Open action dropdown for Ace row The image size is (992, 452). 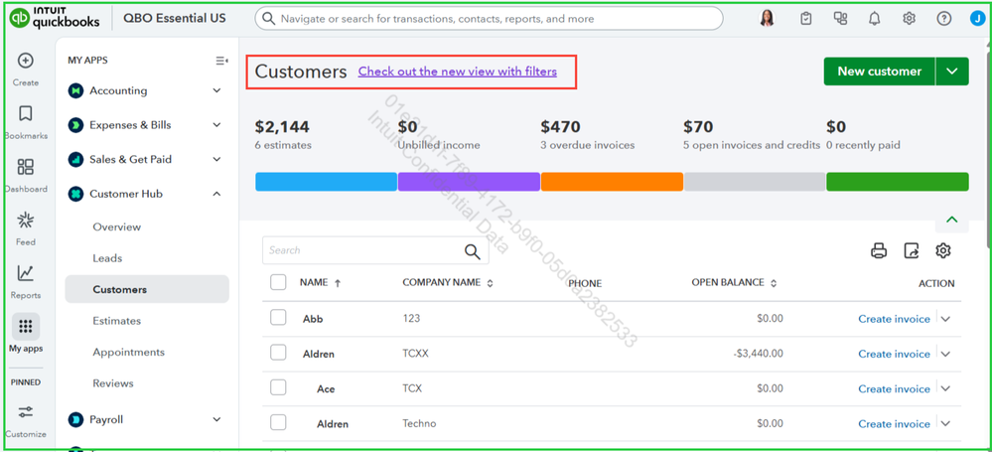945,388
